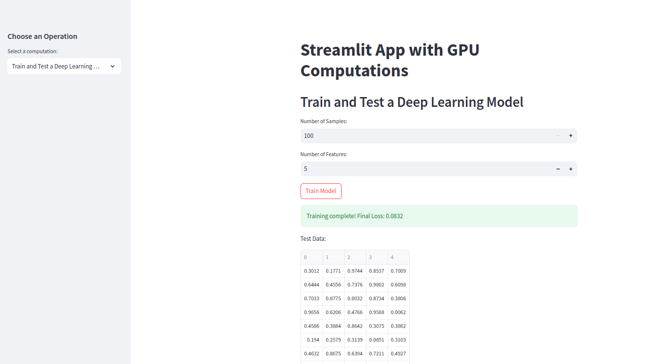
Task: Select column header 2 in the table
Action: tap(355, 257)
